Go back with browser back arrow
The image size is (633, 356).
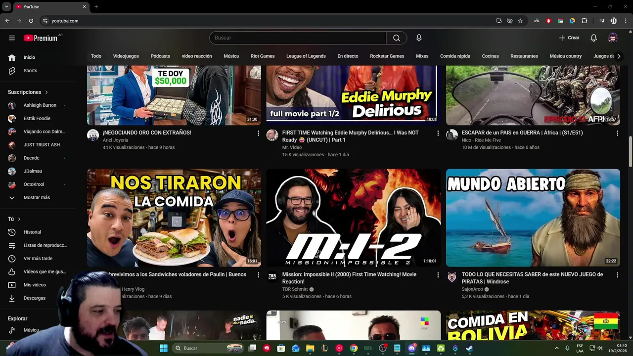pos(7,21)
